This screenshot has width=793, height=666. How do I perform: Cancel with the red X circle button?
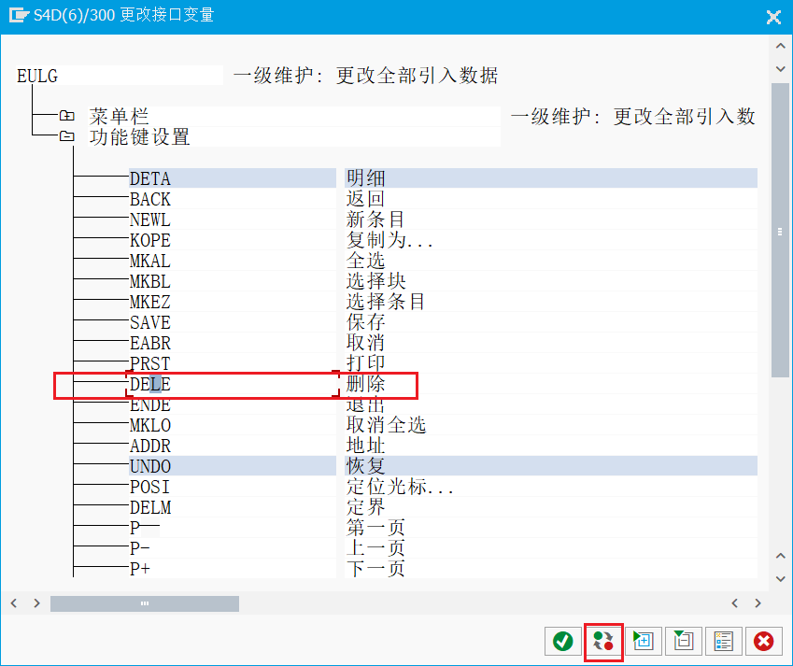pos(764,641)
